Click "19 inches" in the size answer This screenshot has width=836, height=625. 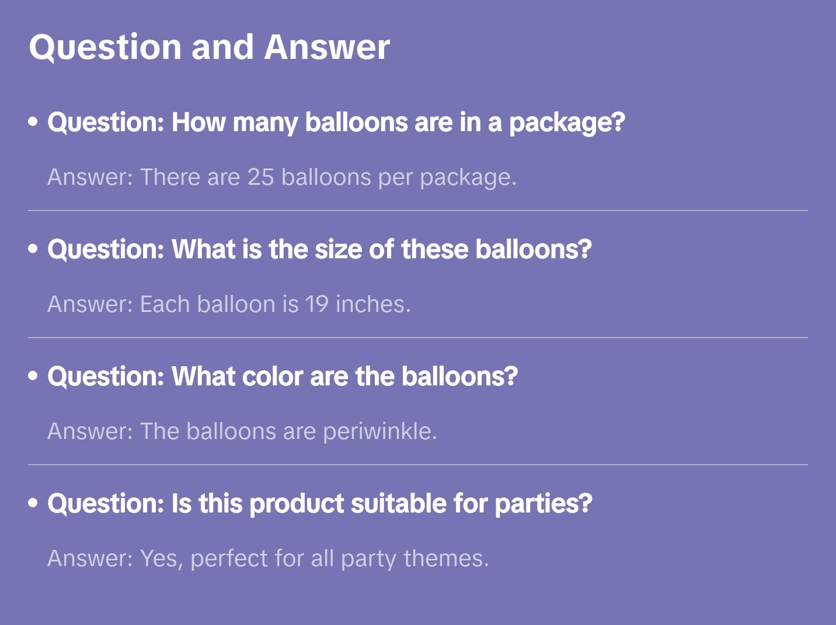tap(357, 304)
